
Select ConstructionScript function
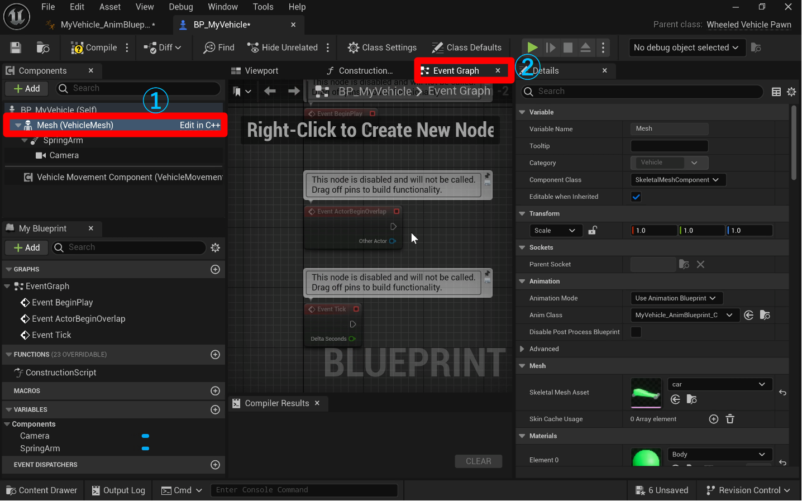tap(61, 373)
